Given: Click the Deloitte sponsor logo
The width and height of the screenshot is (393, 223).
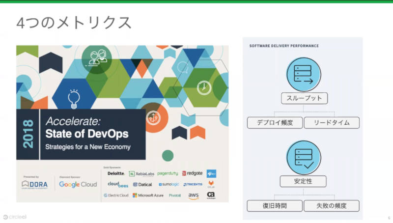Looking at the screenshot, I should click(x=116, y=173).
